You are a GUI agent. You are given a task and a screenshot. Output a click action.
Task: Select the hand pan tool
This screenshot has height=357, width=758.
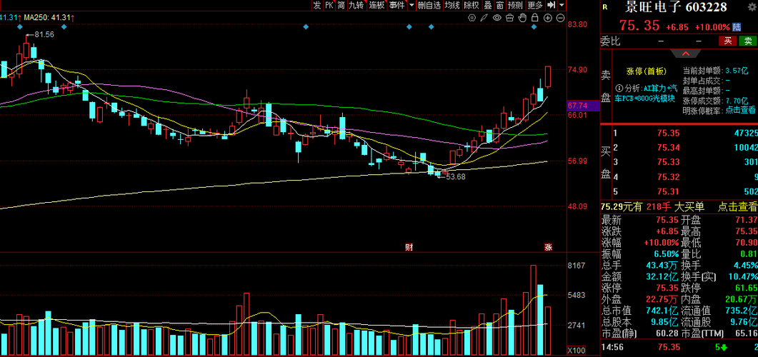click(x=522, y=18)
